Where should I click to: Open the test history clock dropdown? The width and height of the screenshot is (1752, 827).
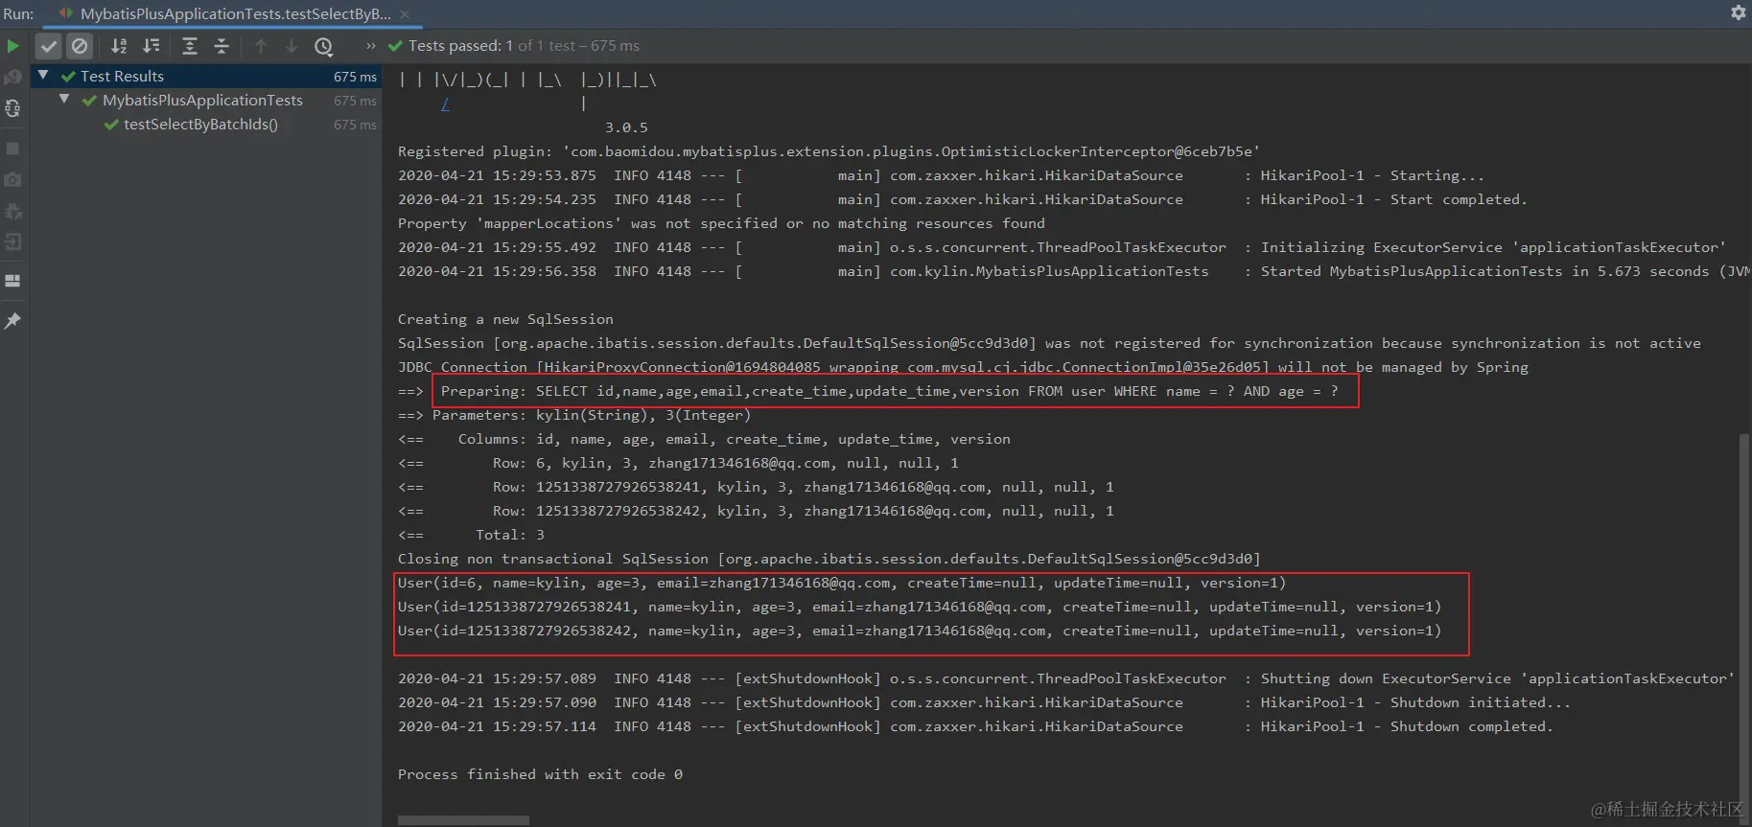(x=324, y=46)
